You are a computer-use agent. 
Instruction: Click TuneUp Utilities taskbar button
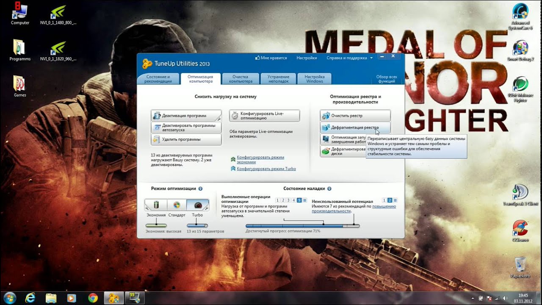pyautogui.click(x=113, y=298)
